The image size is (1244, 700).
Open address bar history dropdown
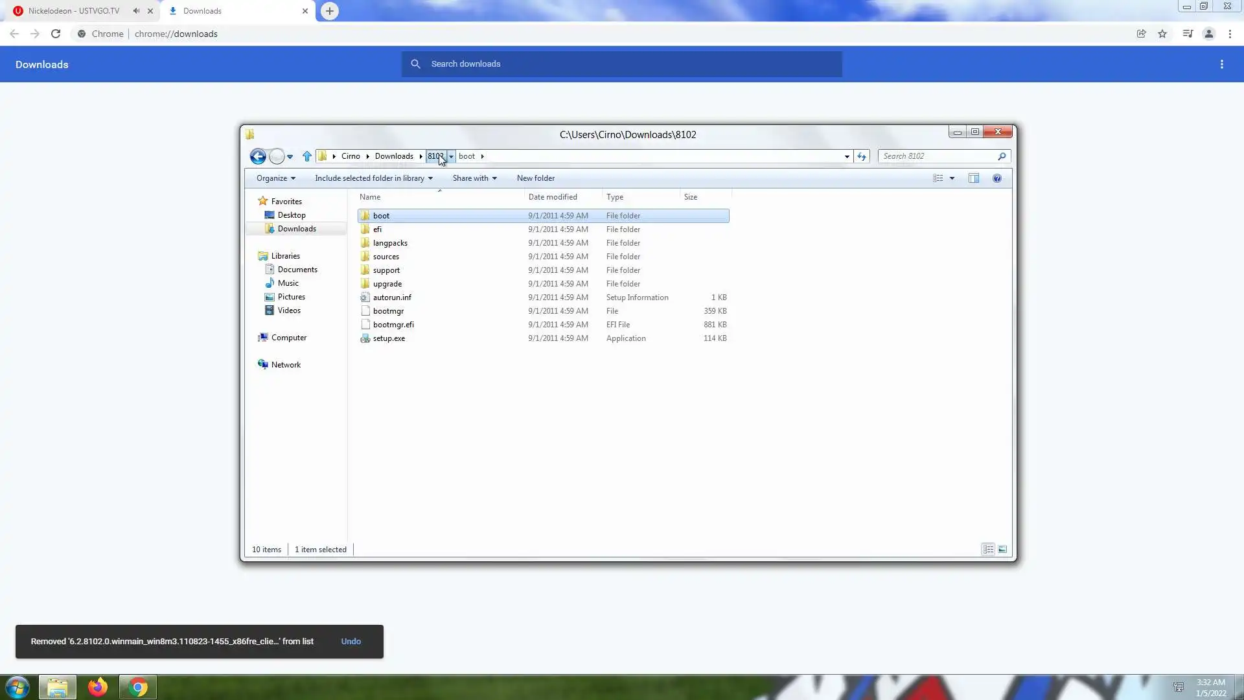click(847, 156)
